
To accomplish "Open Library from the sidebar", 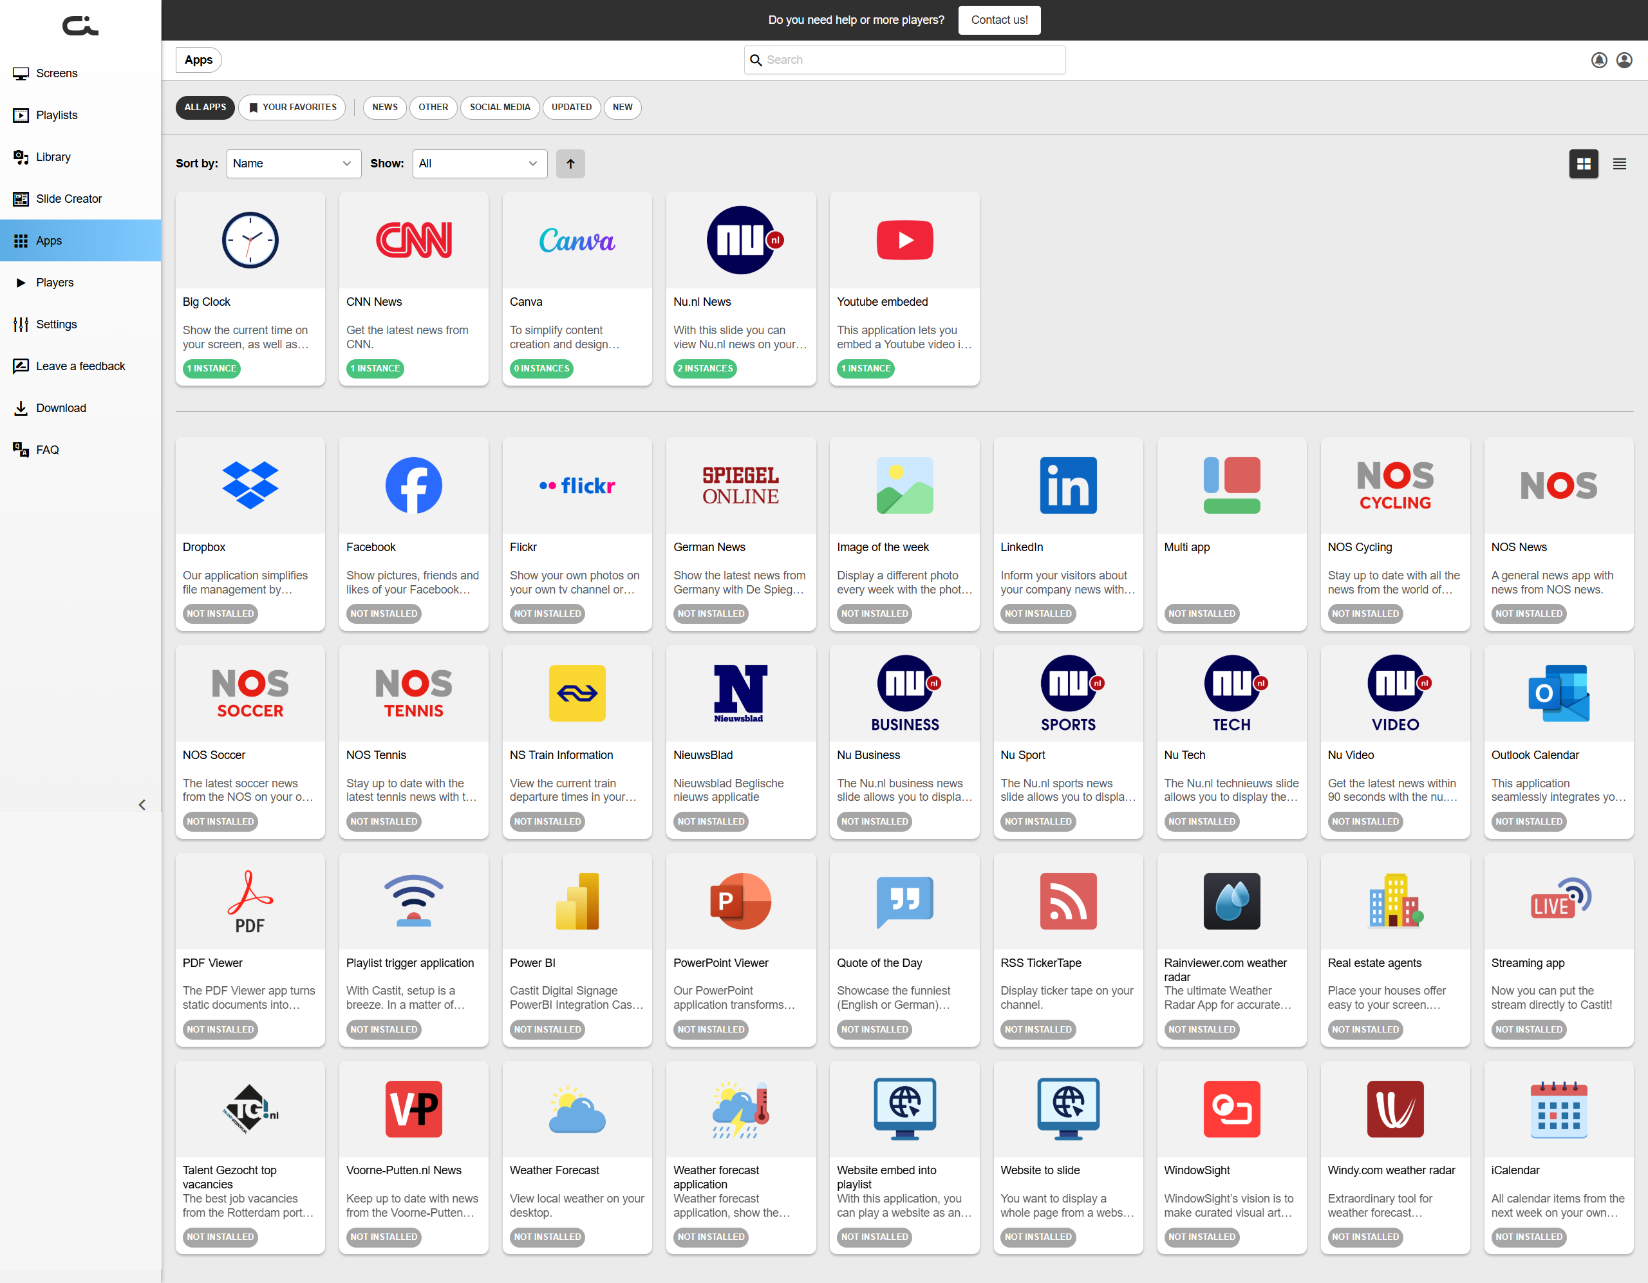I will (53, 157).
